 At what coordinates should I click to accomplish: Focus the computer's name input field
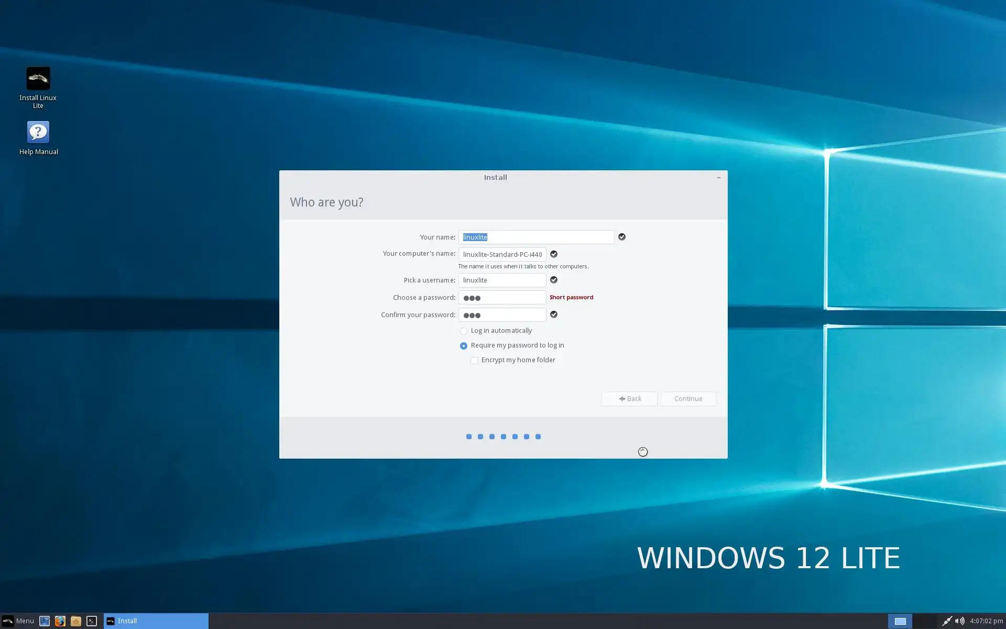[x=502, y=255]
